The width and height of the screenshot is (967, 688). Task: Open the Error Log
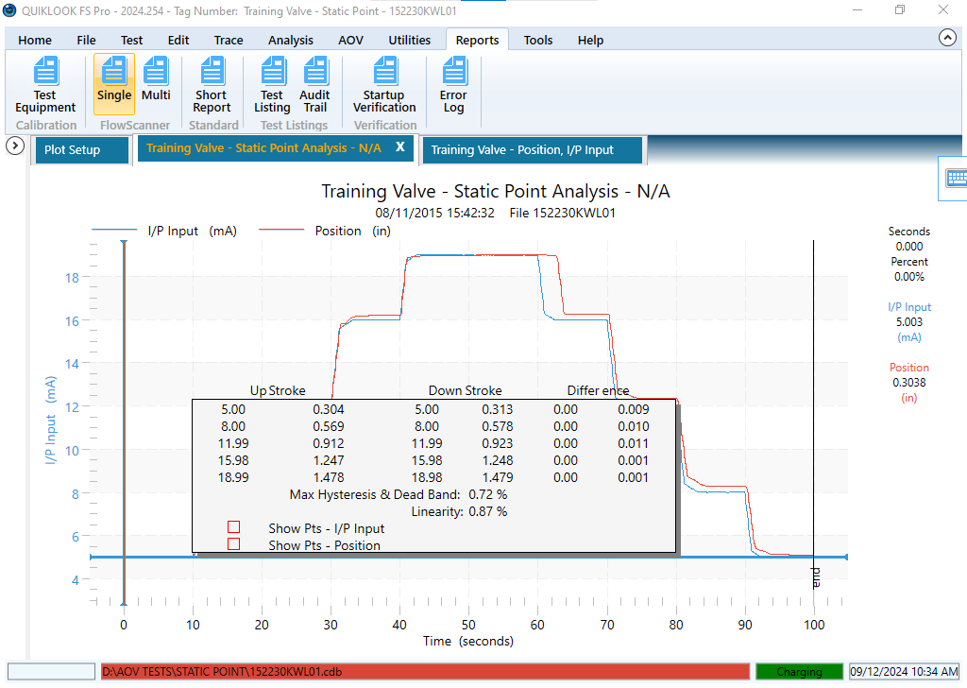(453, 84)
